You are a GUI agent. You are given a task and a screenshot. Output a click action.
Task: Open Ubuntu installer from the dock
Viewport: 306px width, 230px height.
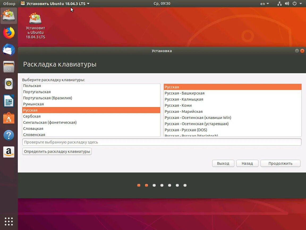point(9,16)
